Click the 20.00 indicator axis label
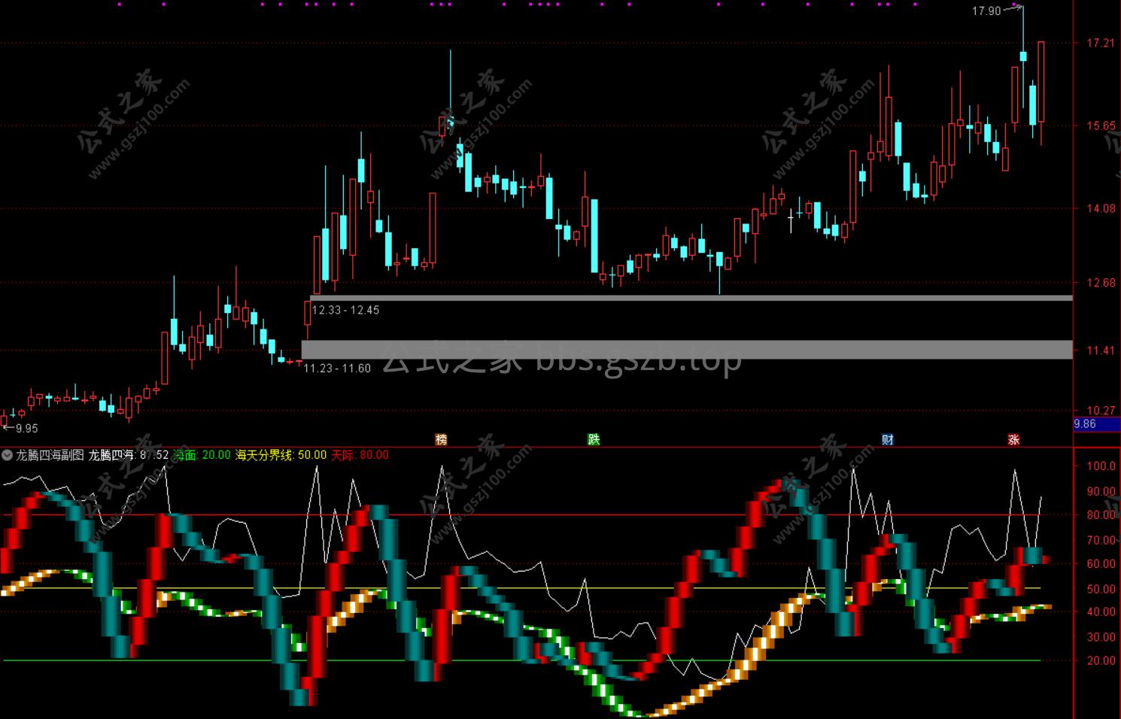Screen dimensions: 1121x719 click(x=1101, y=660)
